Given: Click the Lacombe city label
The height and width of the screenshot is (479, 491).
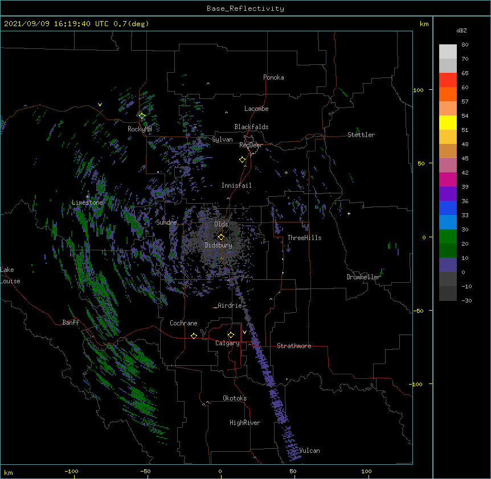Looking at the screenshot, I should pos(256,109).
